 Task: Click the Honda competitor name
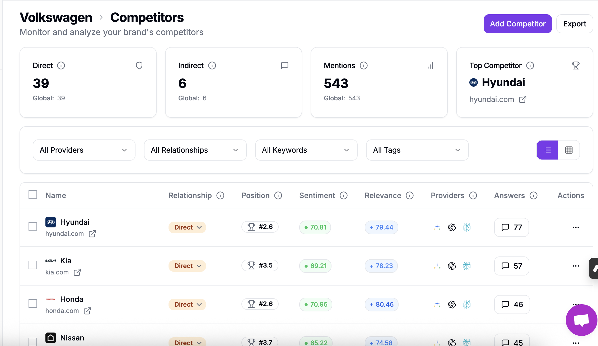72,299
